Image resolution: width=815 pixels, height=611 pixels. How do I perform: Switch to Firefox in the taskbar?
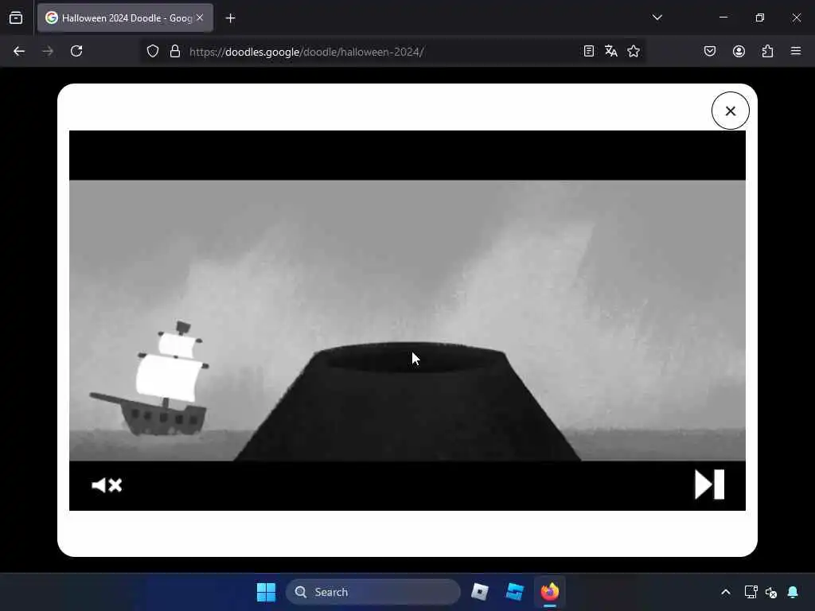point(549,592)
